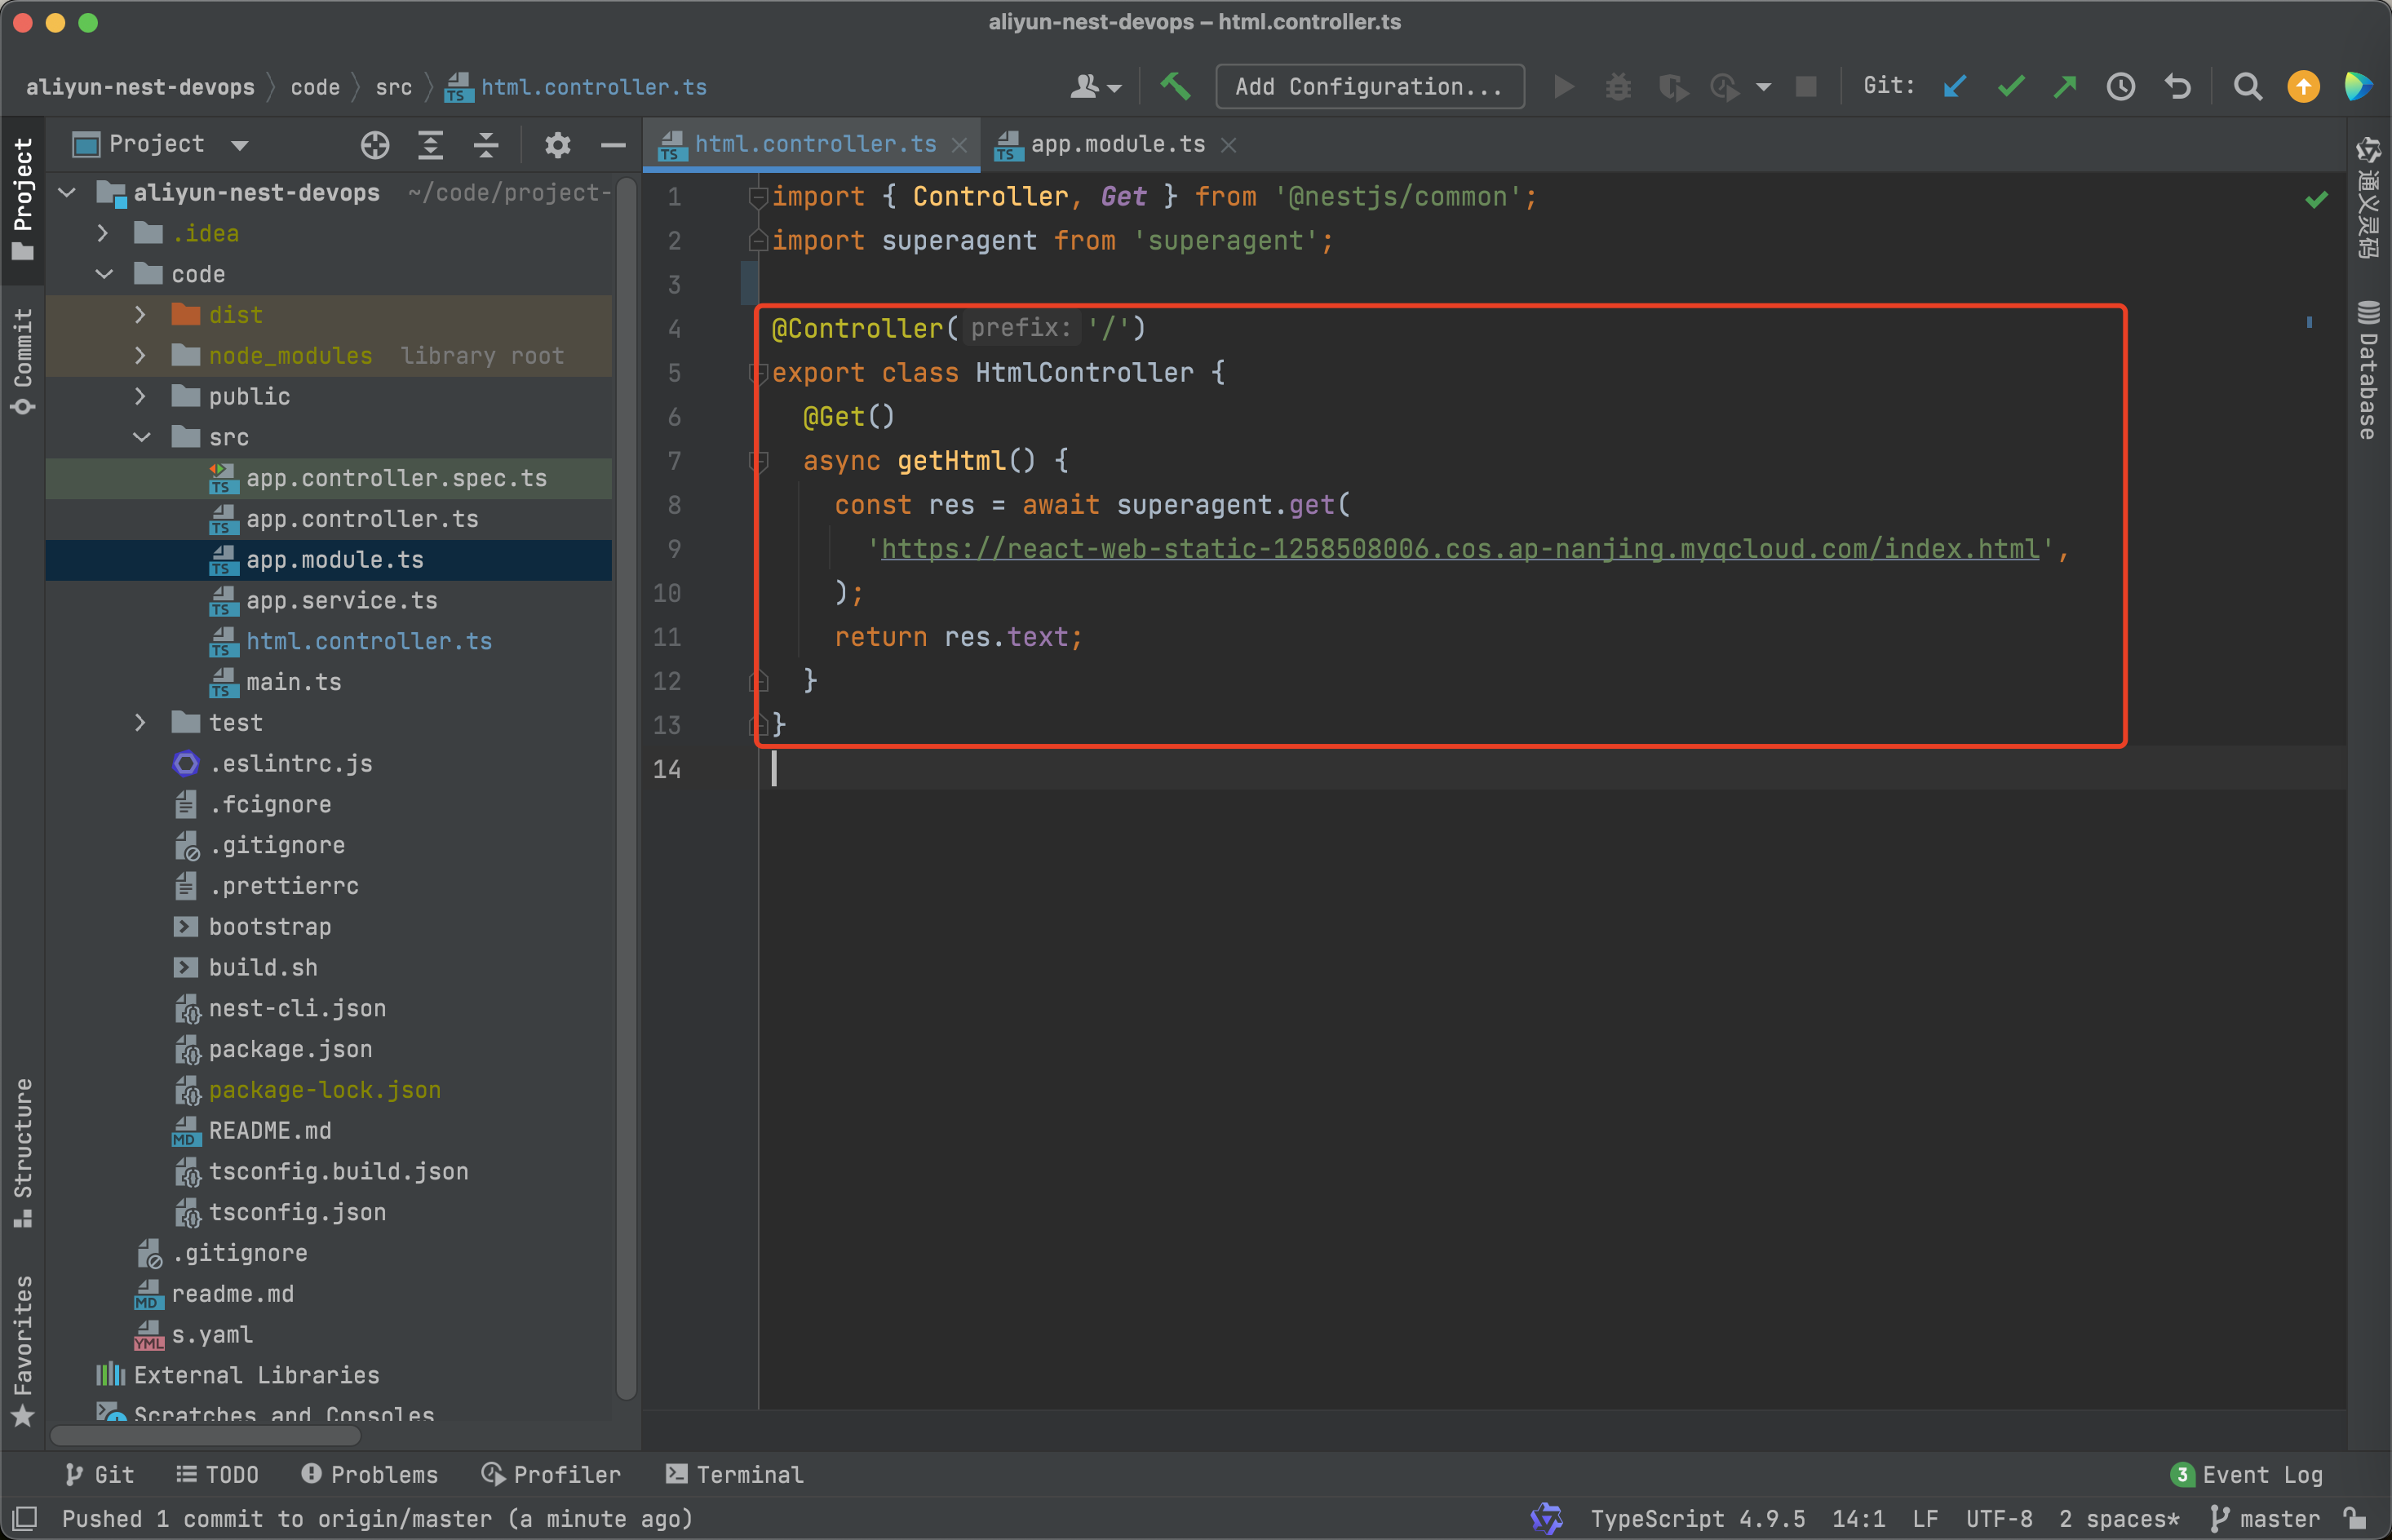Open the Favorites side panel
The image size is (2392, 1540).
tap(22, 1351)
